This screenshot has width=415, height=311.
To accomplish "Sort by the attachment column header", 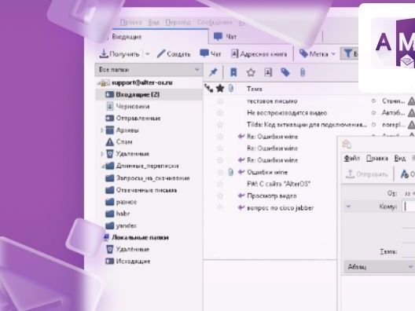I will coord(231,88).
